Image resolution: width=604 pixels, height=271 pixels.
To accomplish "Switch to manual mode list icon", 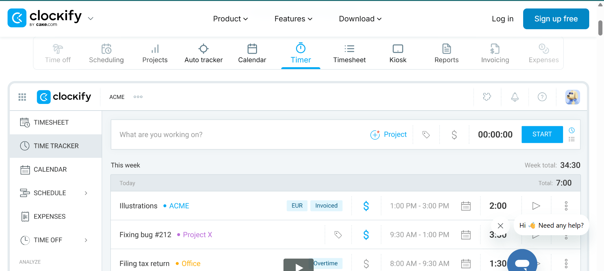I will tap(572, 139).
